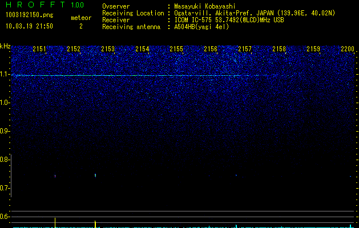The image size is (359, 228).
Task: Click the 2155 time marker
Action: coord(176,48)
